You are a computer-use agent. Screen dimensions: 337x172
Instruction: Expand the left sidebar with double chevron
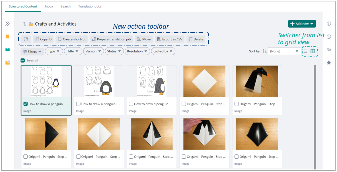pos(8,24)
